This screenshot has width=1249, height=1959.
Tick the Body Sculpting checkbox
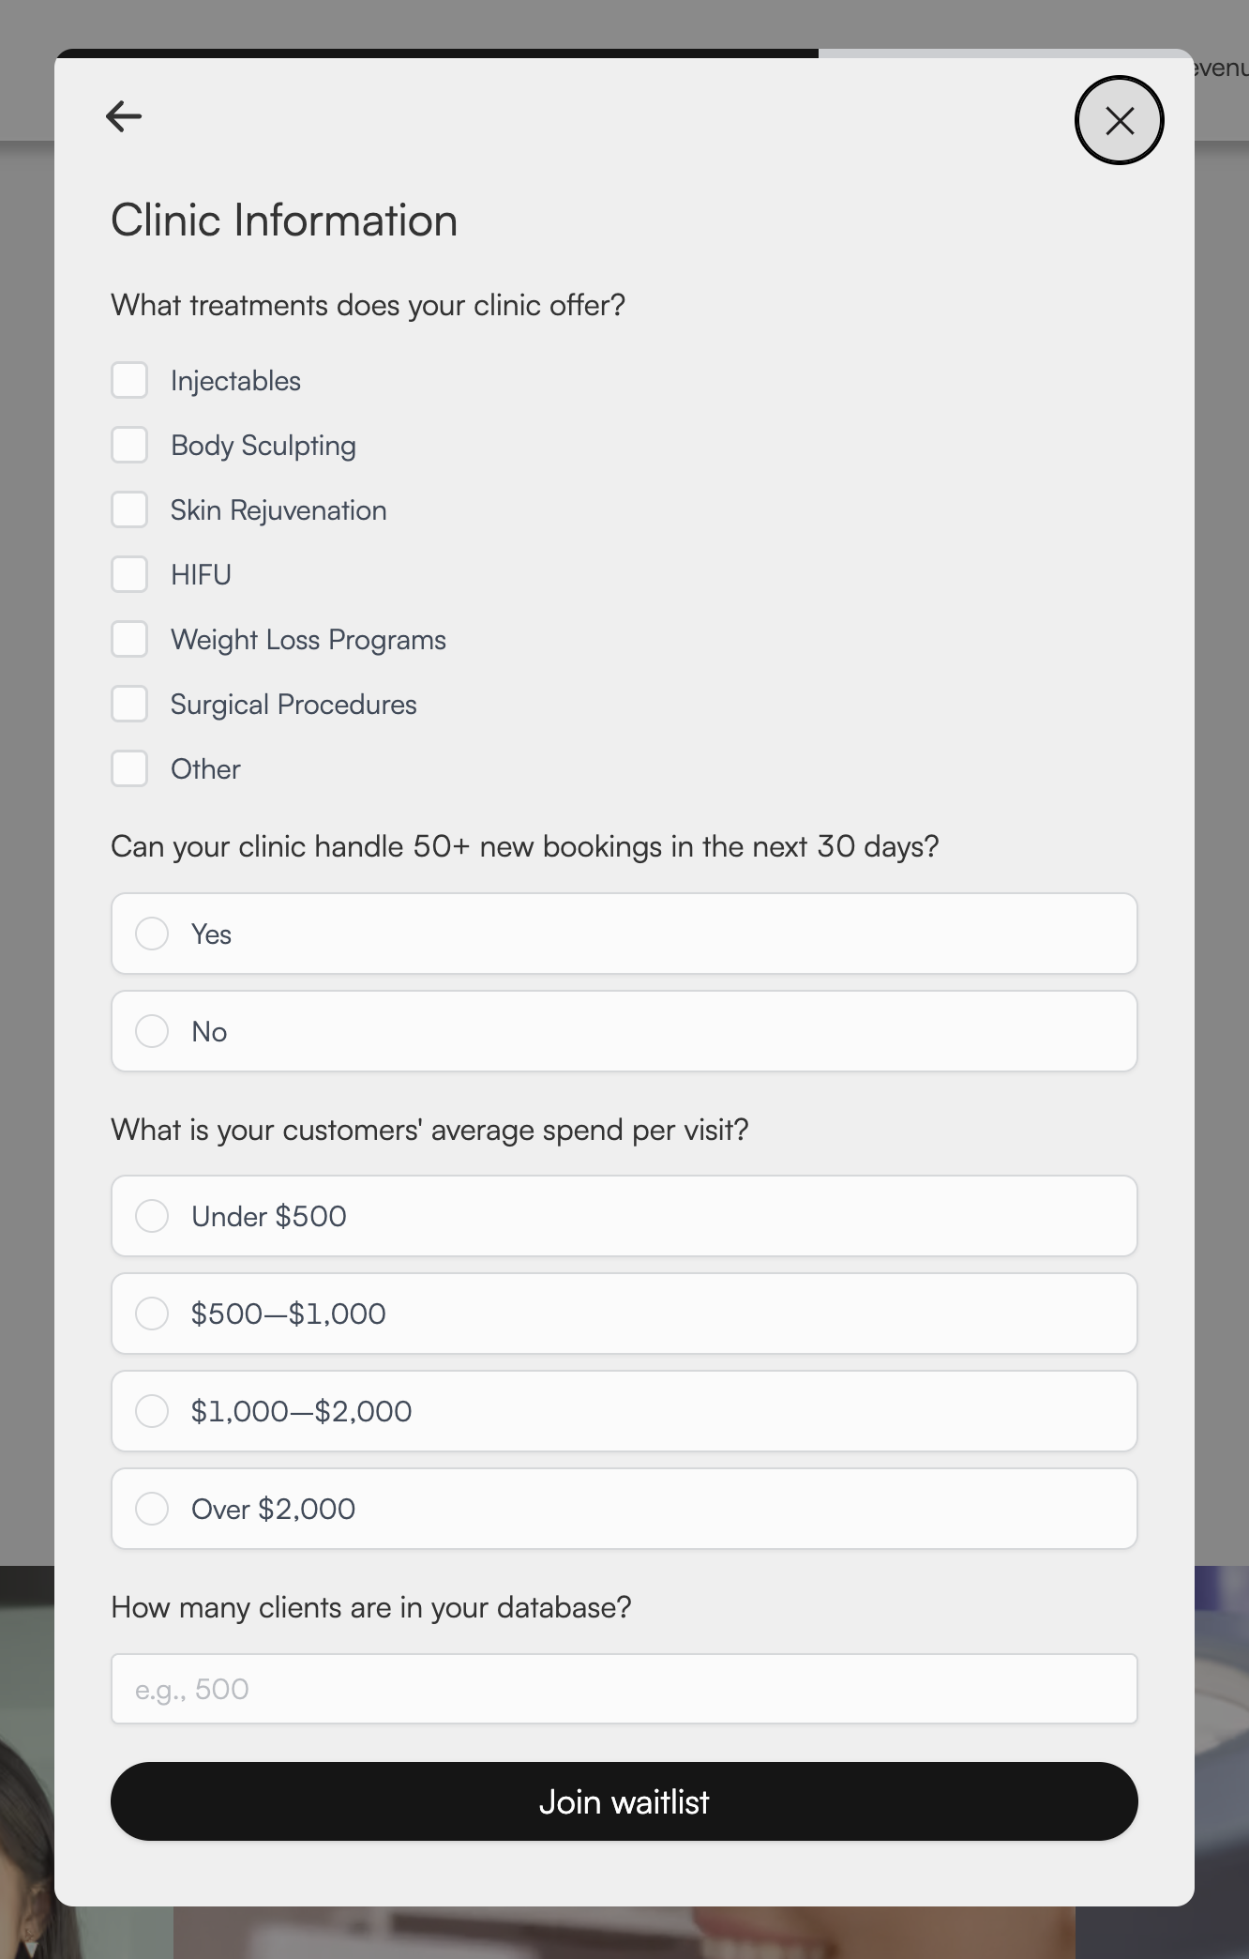point(129,446)
